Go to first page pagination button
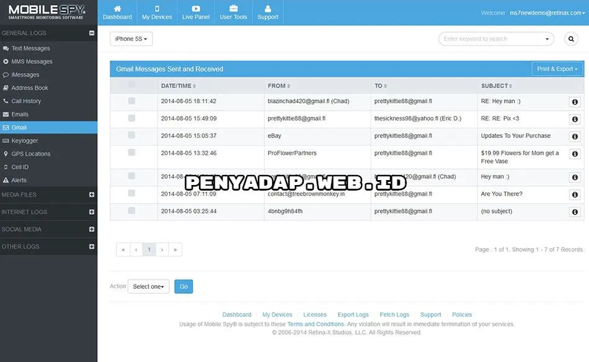 click(123, 249)
